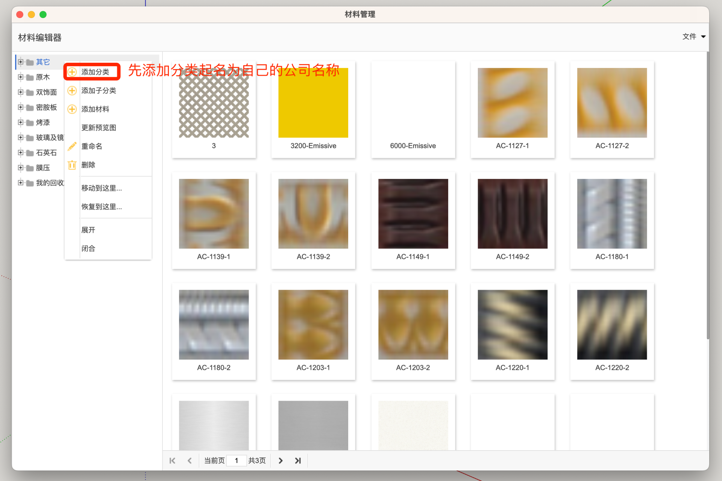Screen dimensions: 722x481
Task: Choose 更新预览图 from context menu
Action: point(108,128)
